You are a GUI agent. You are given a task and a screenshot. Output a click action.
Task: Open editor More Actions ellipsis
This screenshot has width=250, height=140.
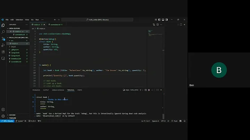(161, 25)
